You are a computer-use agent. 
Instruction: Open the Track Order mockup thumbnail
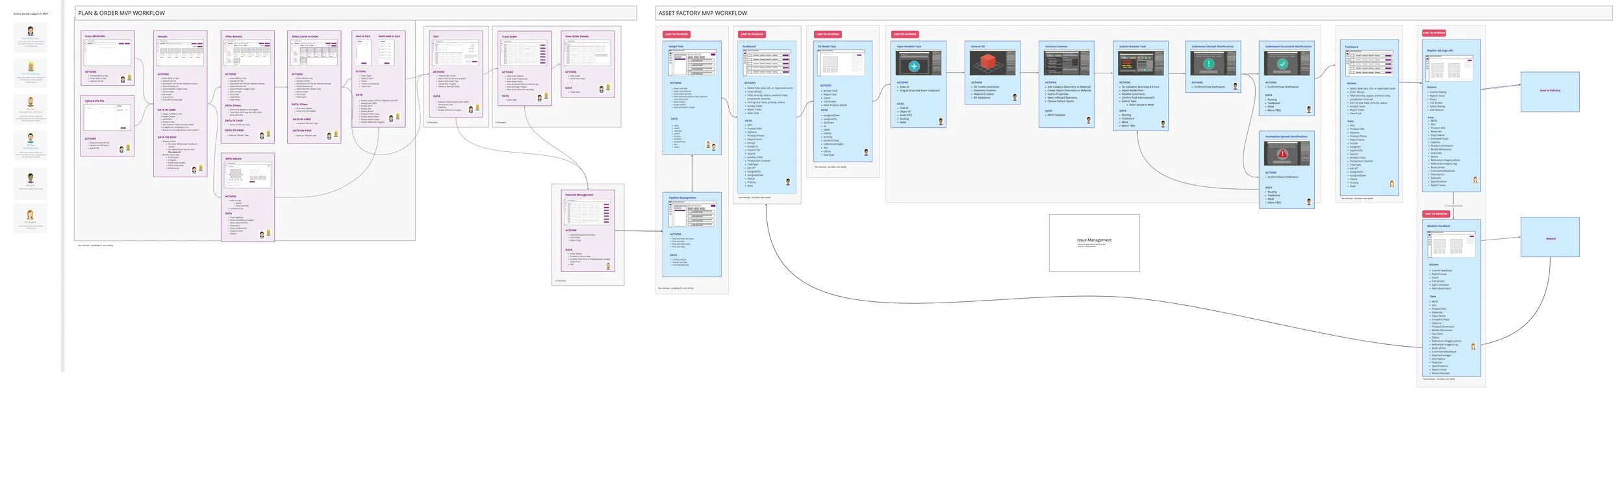tap(525, 53)
